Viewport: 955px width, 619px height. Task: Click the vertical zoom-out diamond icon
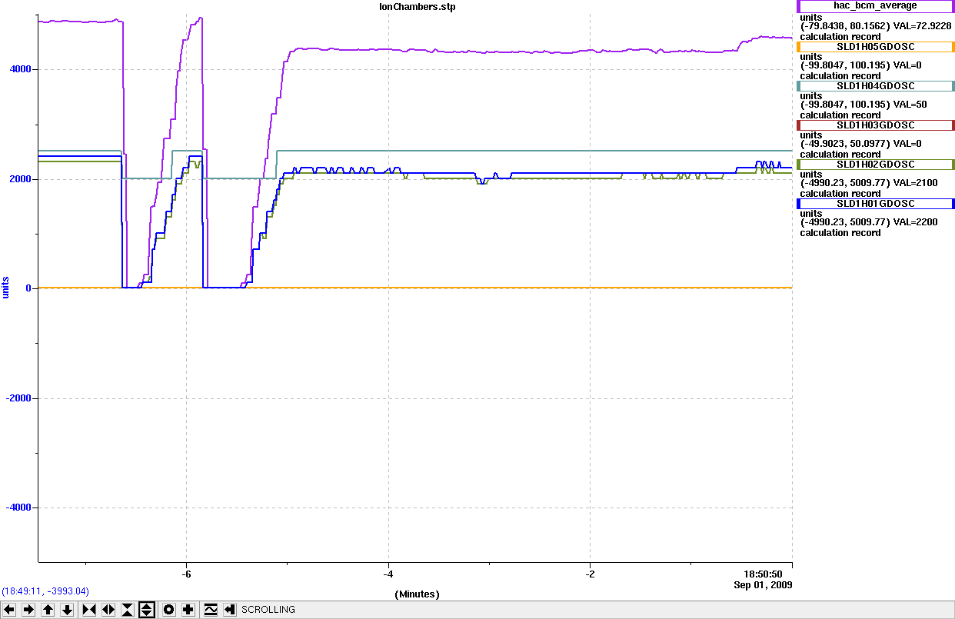point(147,610)
